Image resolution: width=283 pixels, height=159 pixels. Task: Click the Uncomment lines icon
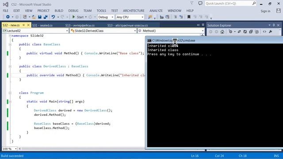coord(181,17)
